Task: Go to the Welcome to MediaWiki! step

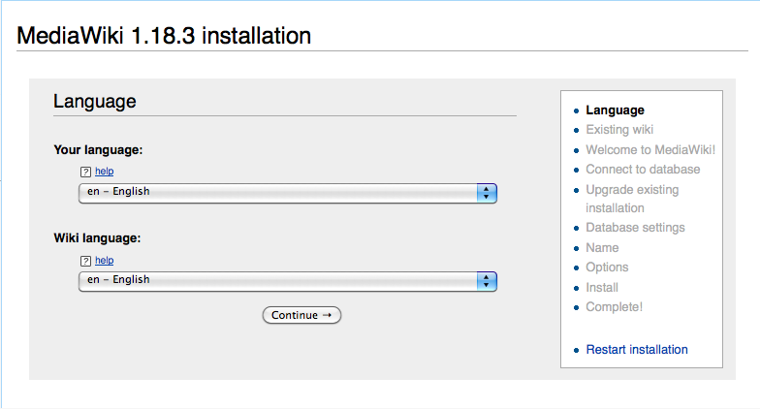Action: pyautogui.click(x=650, y=150)
